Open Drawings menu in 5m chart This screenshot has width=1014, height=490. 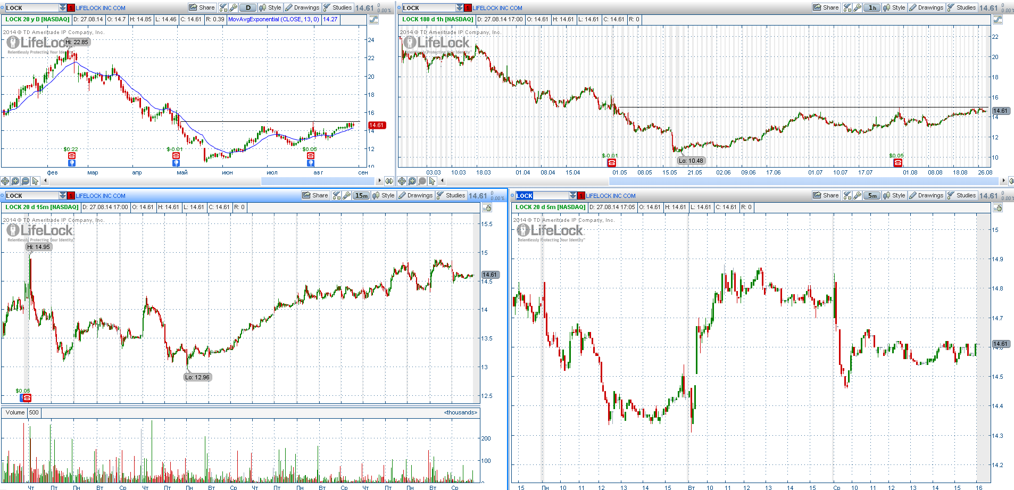coord(927,195)
